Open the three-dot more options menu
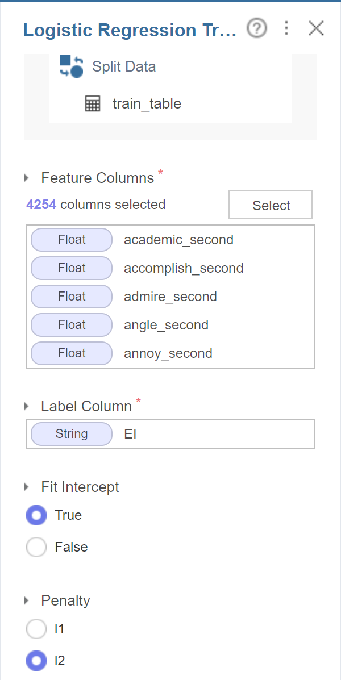 [286, 28]
